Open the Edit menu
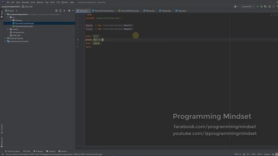 click(x=13, y=2)
